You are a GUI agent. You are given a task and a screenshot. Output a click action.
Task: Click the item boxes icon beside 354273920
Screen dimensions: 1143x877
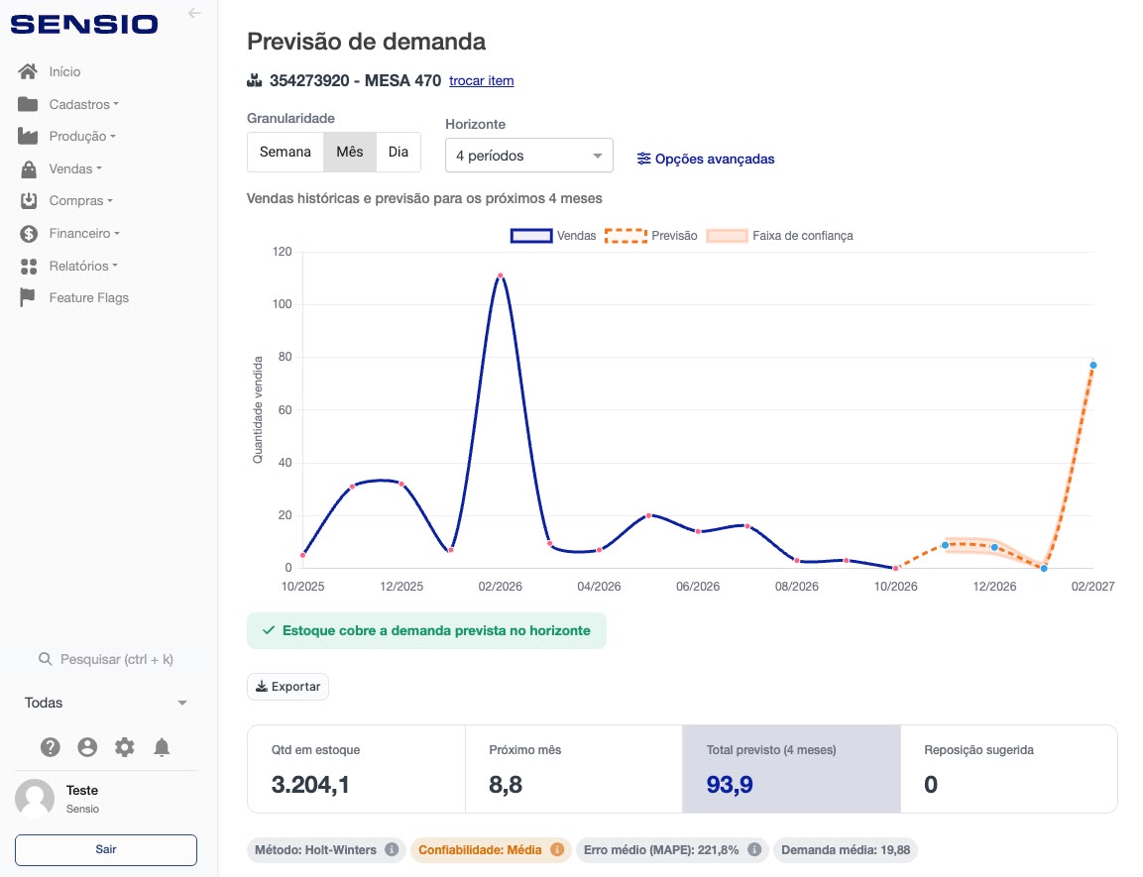point(255,81)
